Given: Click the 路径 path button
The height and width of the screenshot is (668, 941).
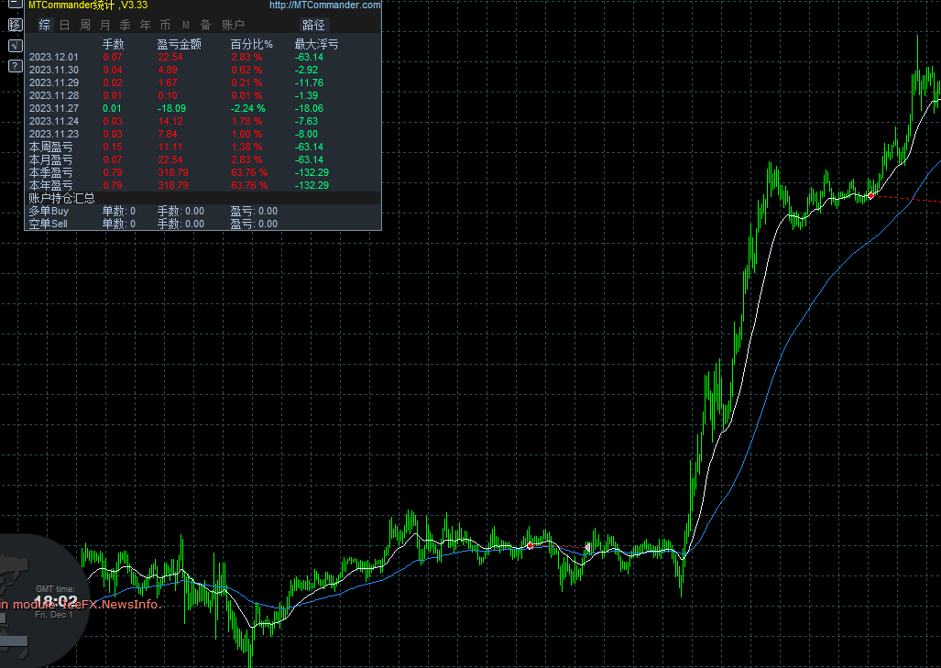Looking at the screenshot, I should [314, 25].
